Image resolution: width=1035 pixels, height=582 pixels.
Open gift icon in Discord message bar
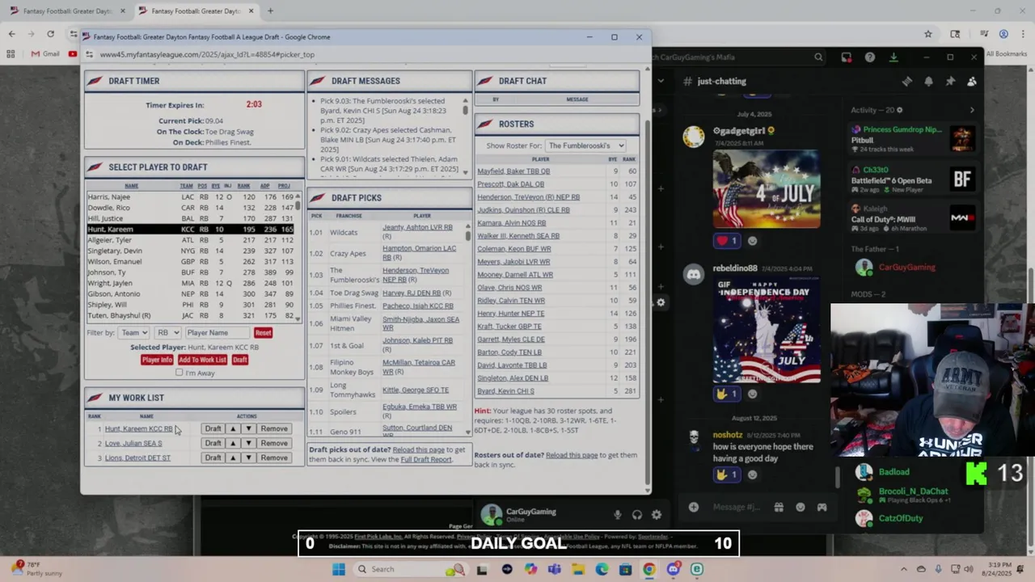[x=779, y=507]
